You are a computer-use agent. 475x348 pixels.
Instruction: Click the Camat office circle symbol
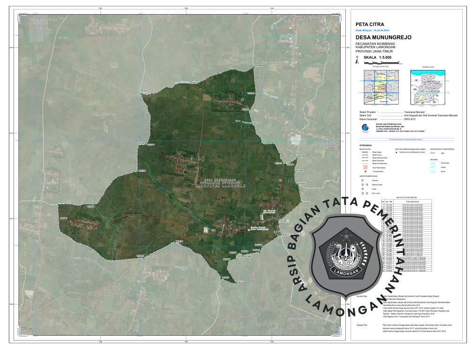click(363, 189)
